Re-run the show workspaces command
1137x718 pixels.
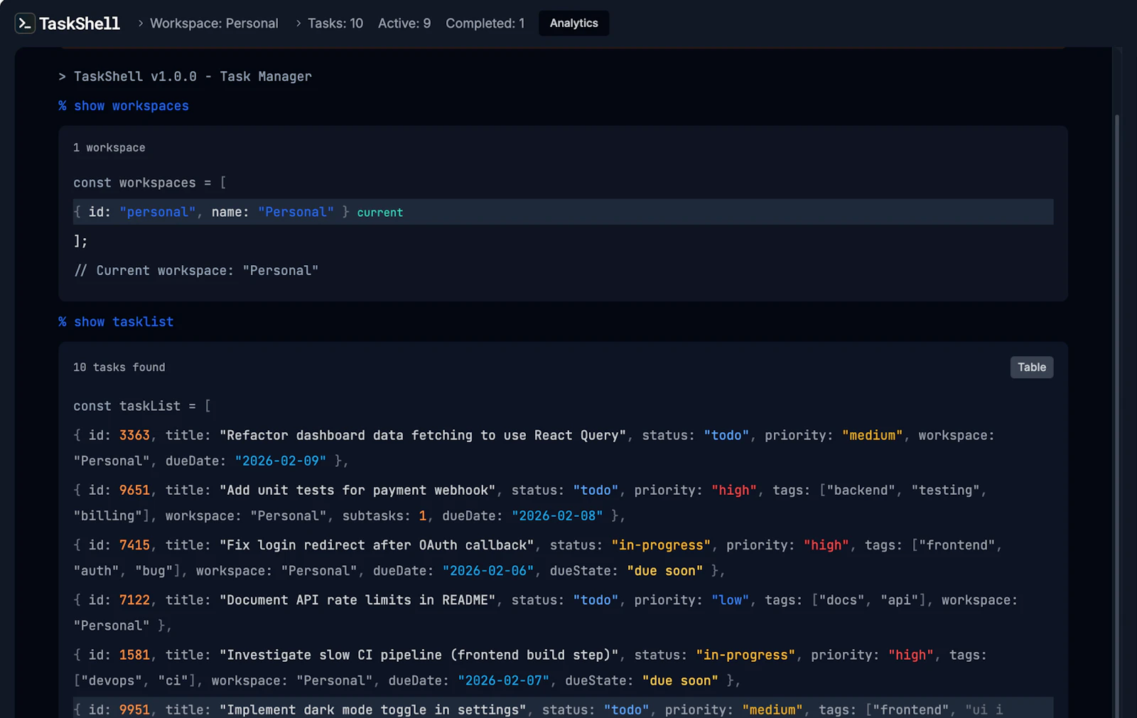point(123,105)
